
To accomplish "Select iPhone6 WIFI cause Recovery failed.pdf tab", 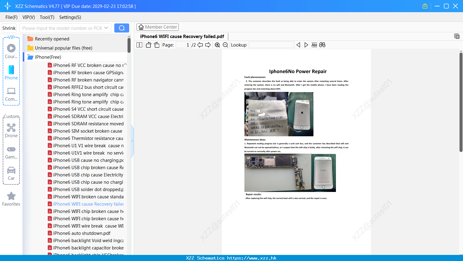I will click(182, 36).
